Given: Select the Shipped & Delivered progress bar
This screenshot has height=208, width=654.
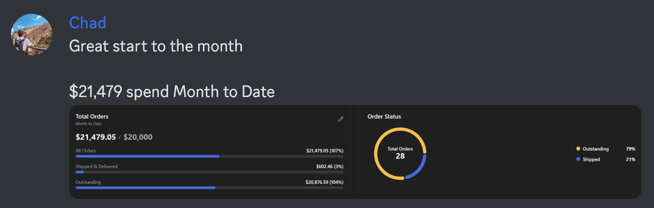Looking at the screenshot, I should pyautogui.click(x=209, y=172).
